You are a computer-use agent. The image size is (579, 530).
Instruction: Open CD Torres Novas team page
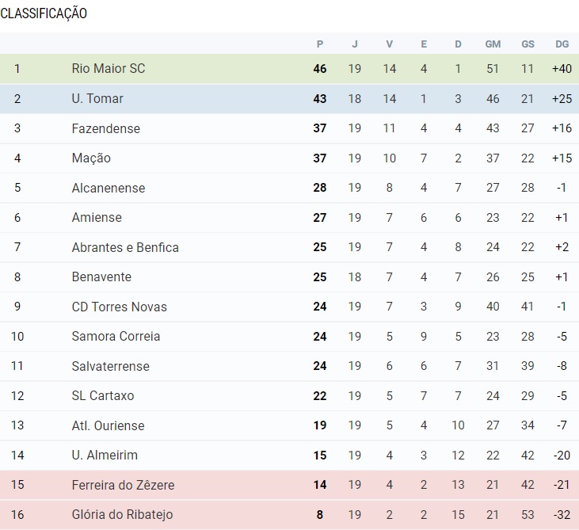tap(119, 307)
